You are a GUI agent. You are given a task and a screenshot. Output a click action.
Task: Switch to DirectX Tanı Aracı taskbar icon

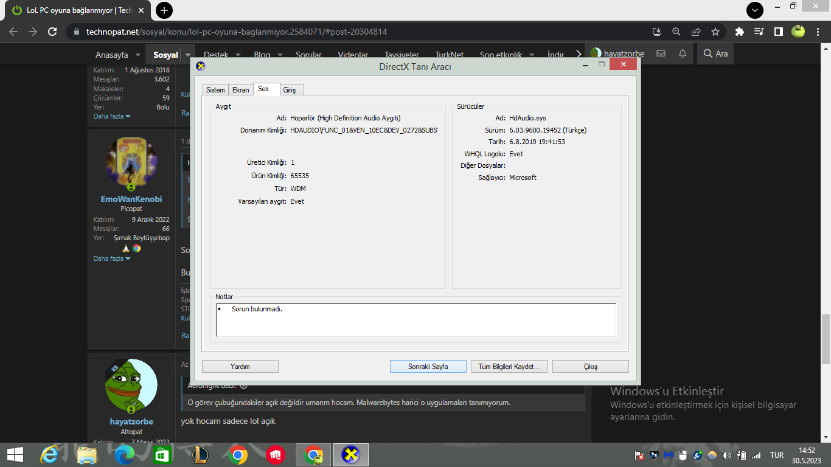pos(351,455)
